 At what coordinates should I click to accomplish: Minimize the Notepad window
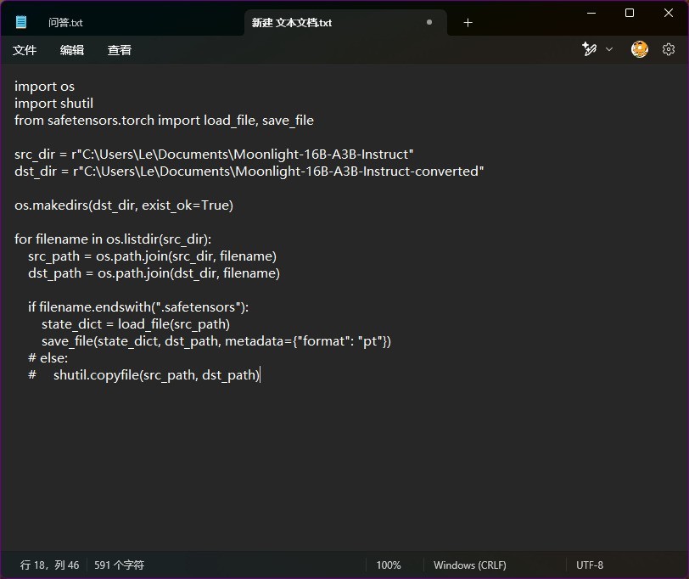pyautogui.click(x=591, y=13)
